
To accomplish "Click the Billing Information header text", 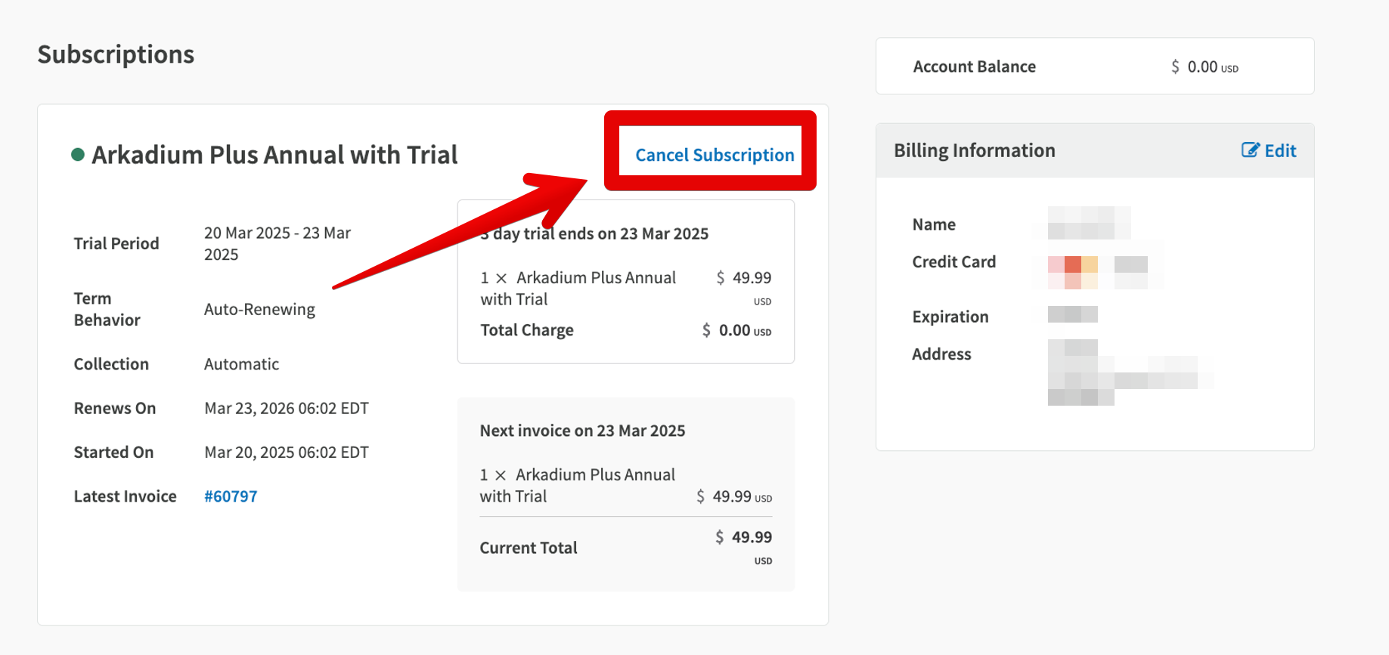I will (974, 150).
